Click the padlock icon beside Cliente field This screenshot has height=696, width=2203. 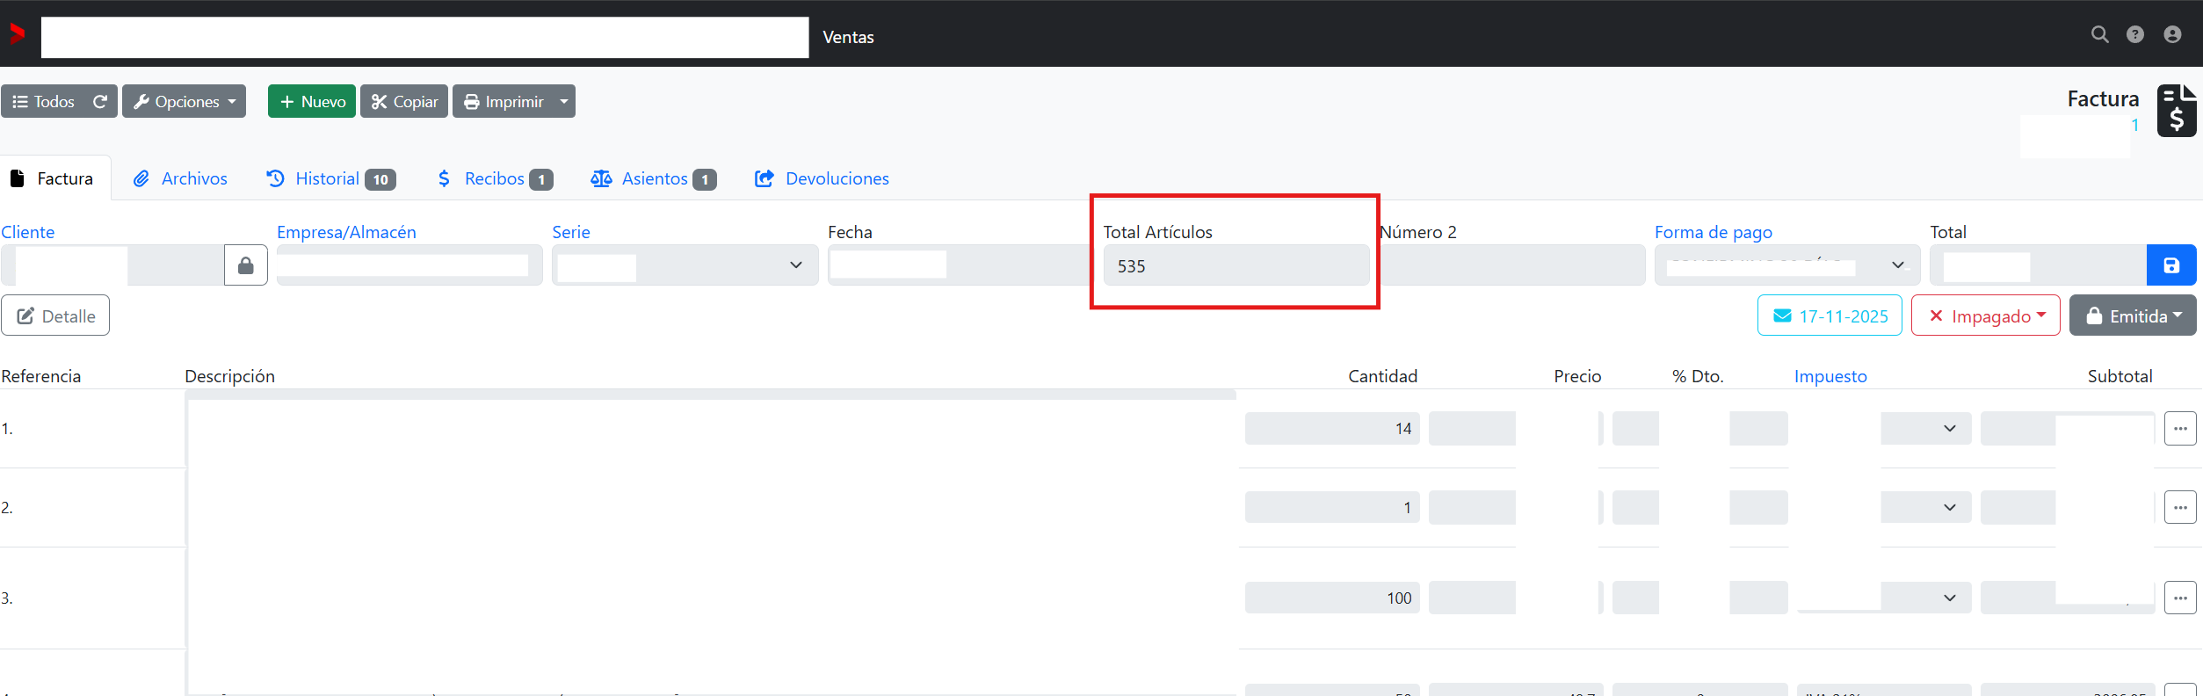(x=246, y=265)
